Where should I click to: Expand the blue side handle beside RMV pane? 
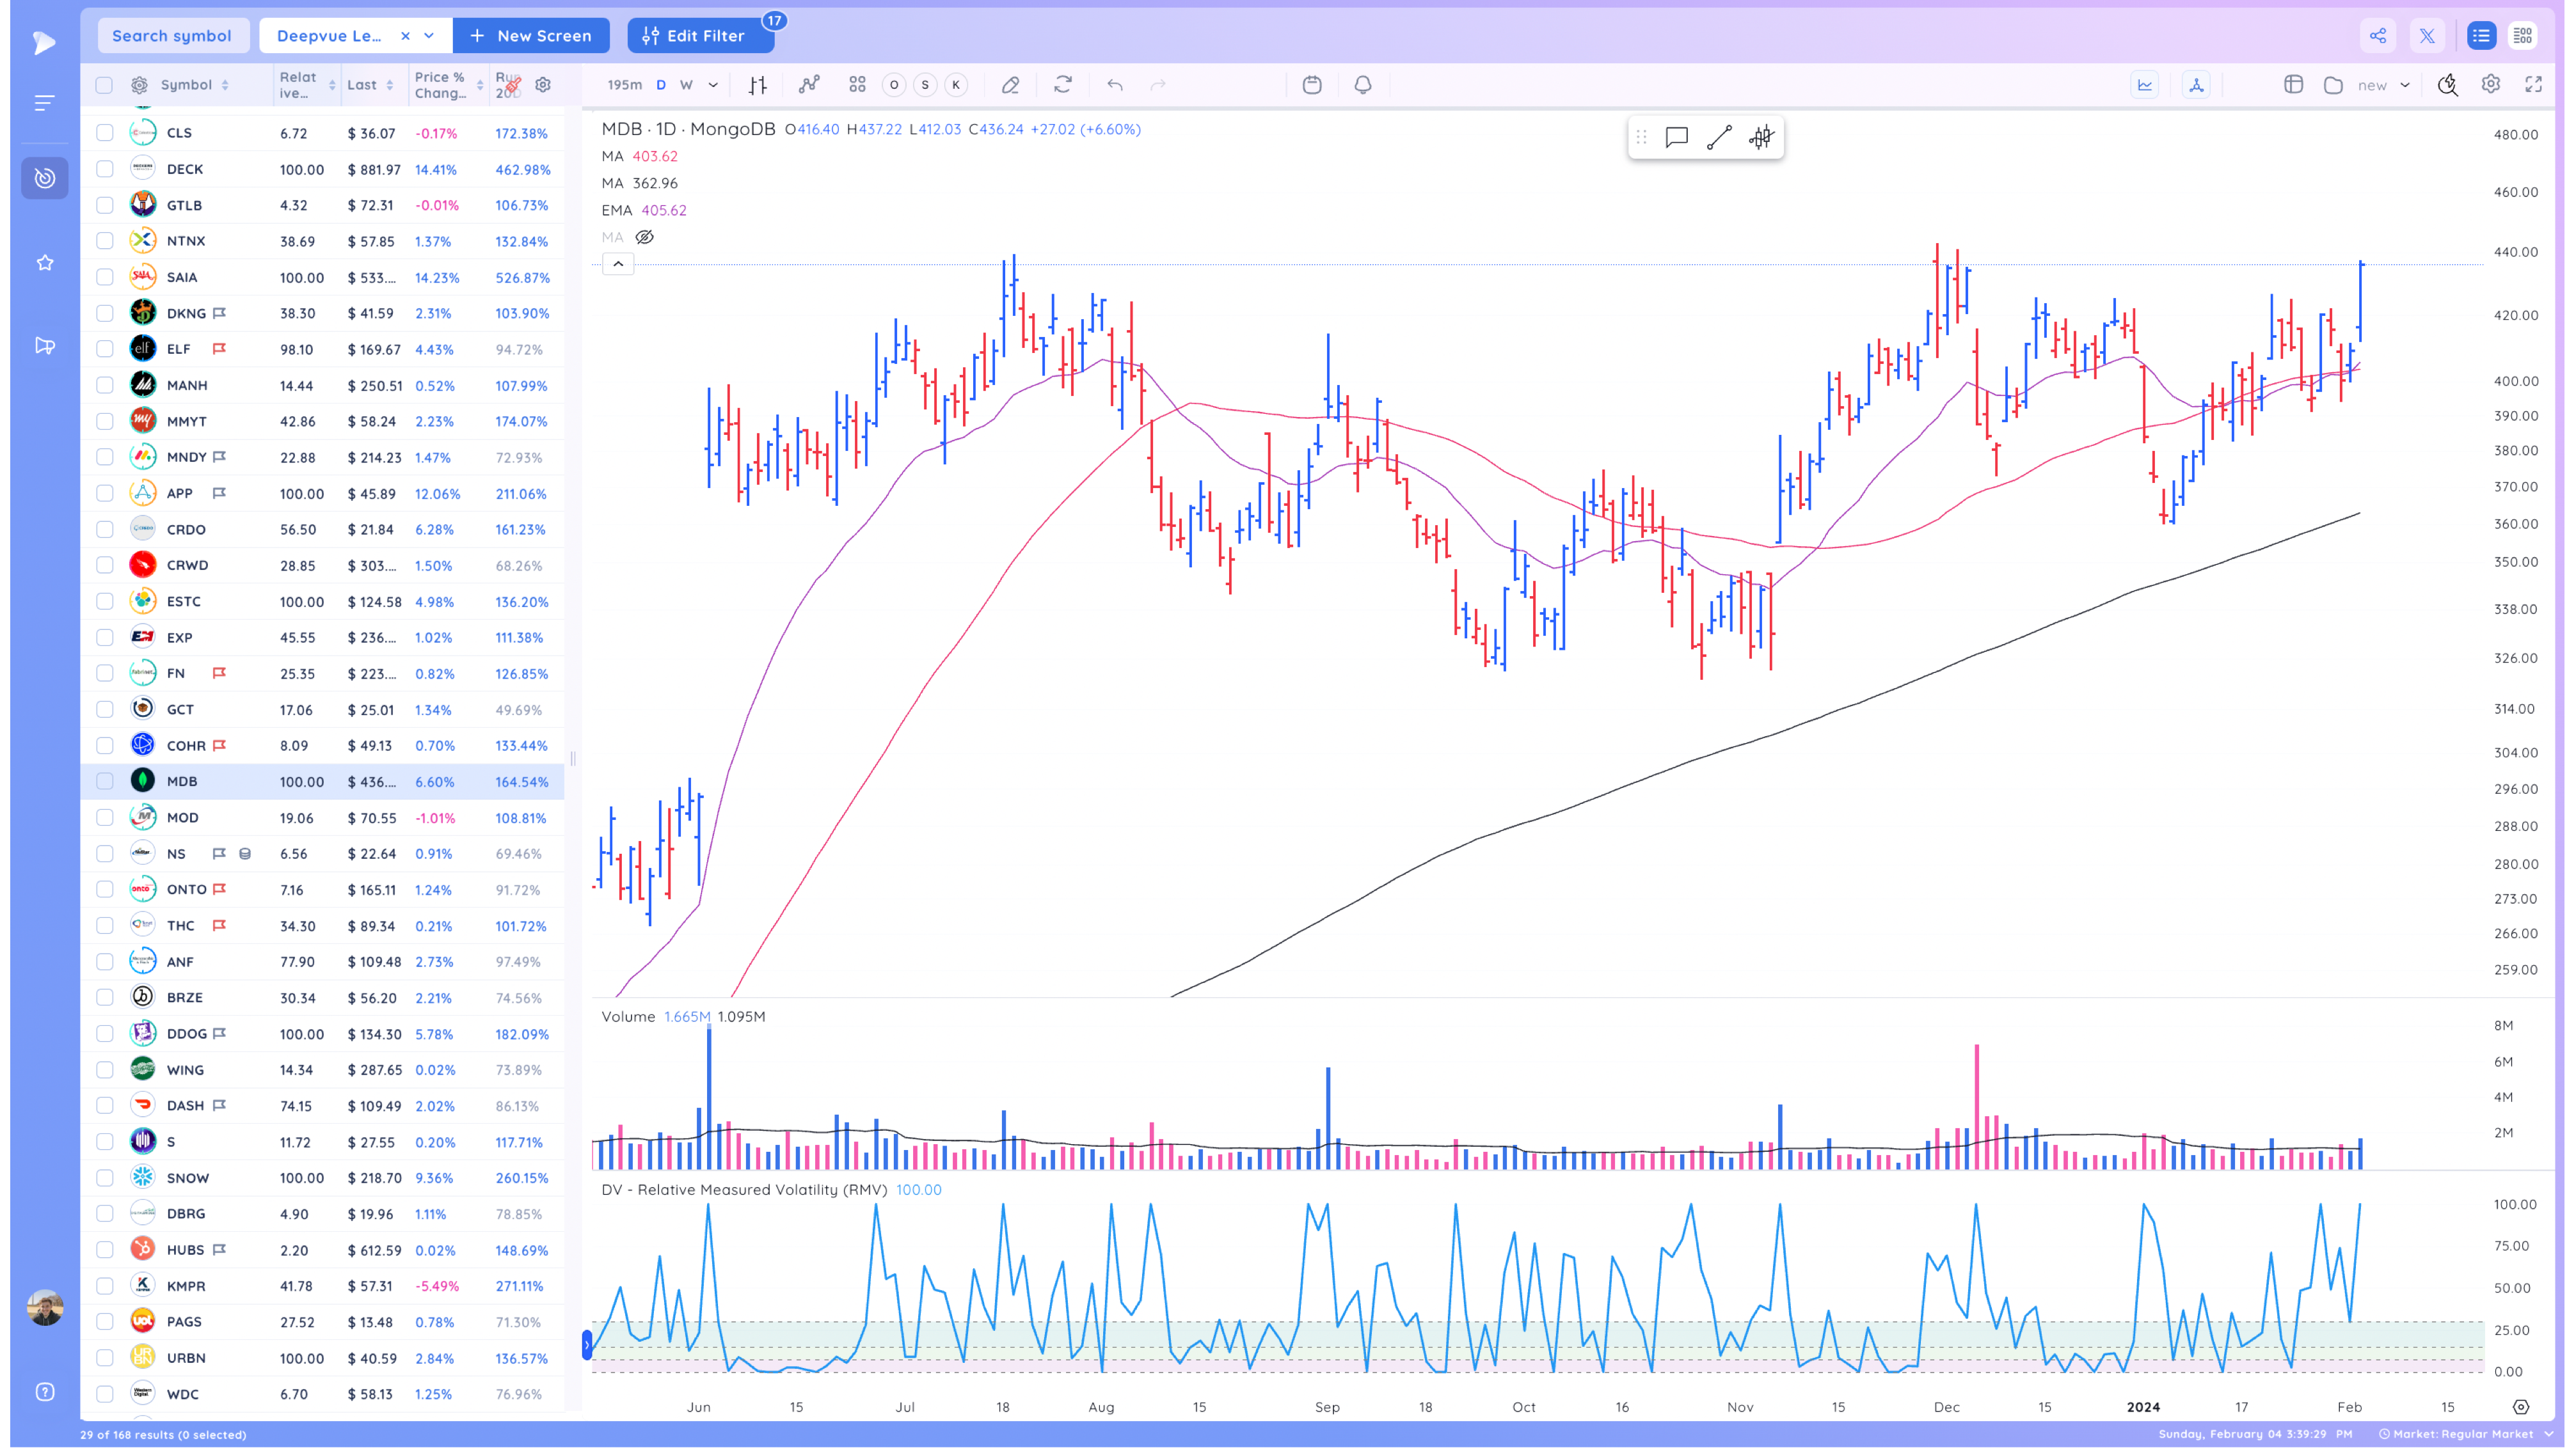587,1345
